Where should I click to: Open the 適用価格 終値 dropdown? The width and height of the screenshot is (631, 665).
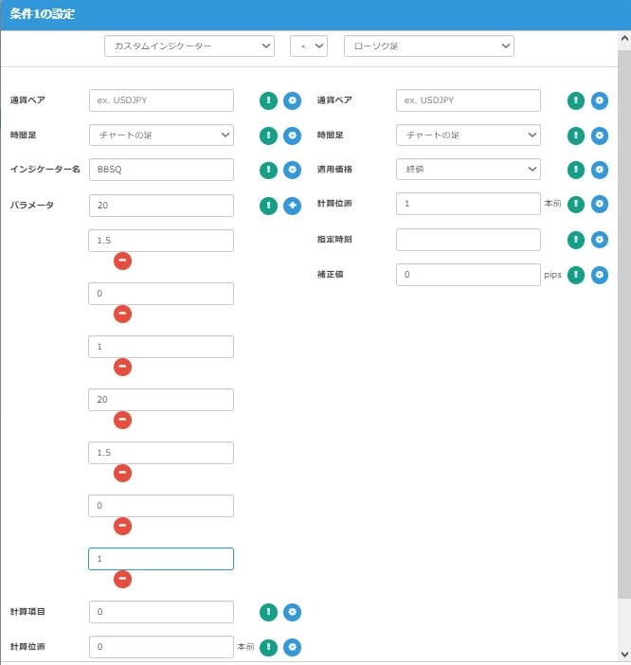point(468,170)
